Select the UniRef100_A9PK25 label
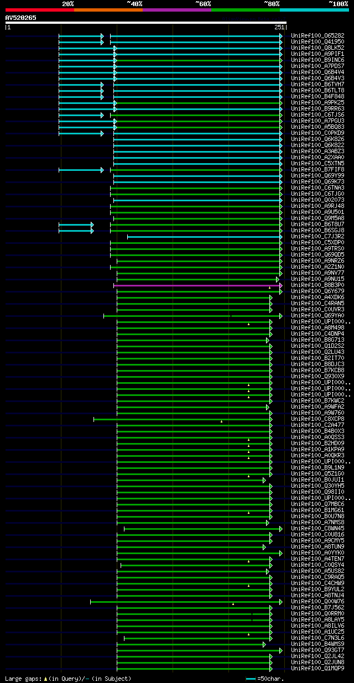 (317, 102)
